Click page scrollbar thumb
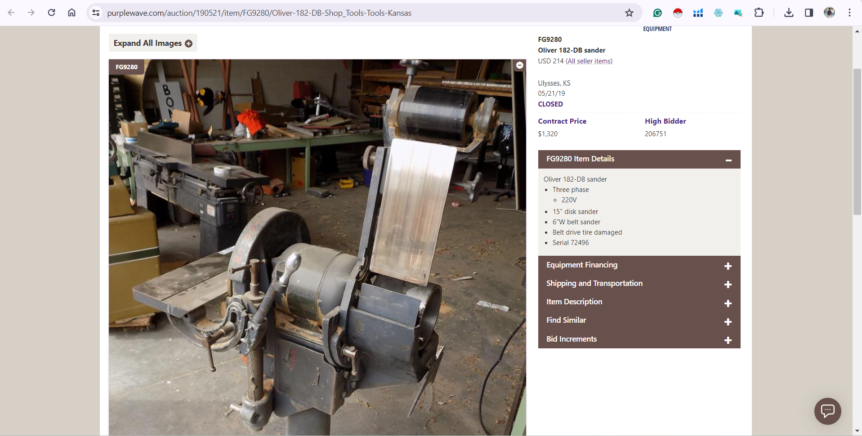This screenshot has height=436, width=862. coord(857,142)
